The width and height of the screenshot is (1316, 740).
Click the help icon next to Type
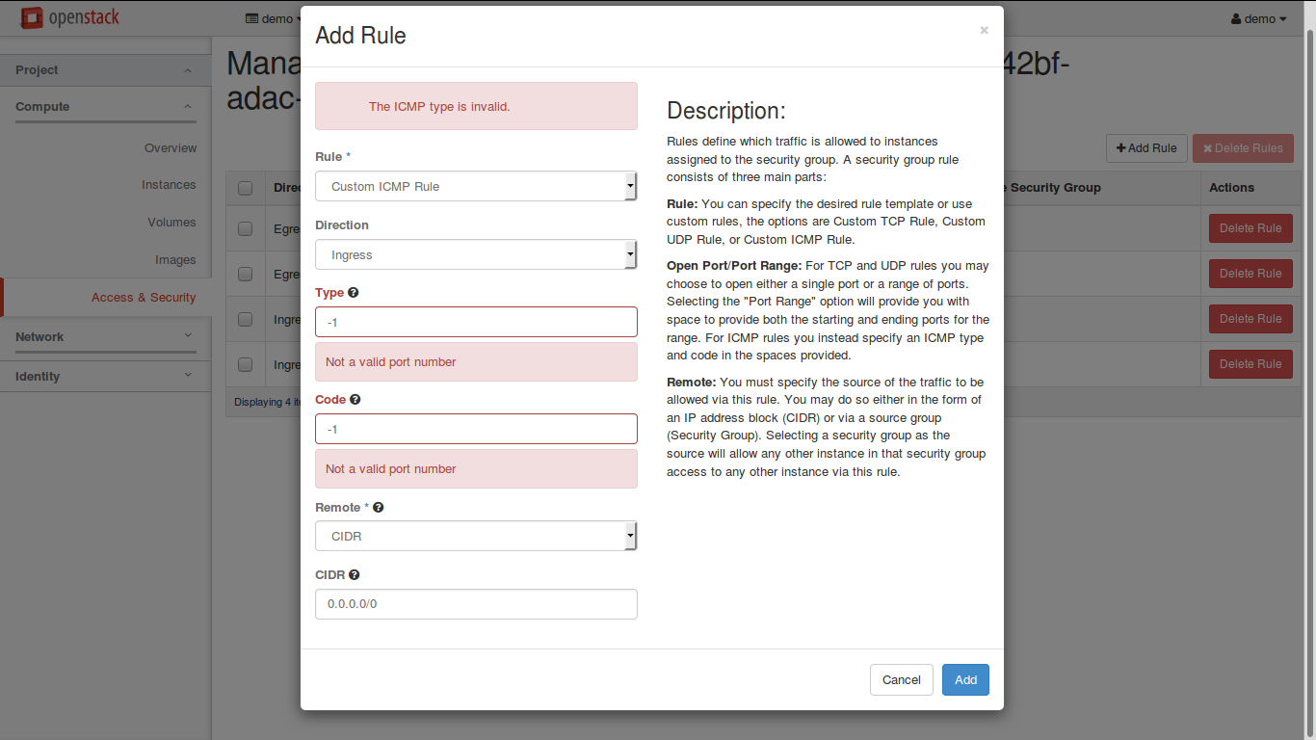pyautogui.click(x=354, y=293)
